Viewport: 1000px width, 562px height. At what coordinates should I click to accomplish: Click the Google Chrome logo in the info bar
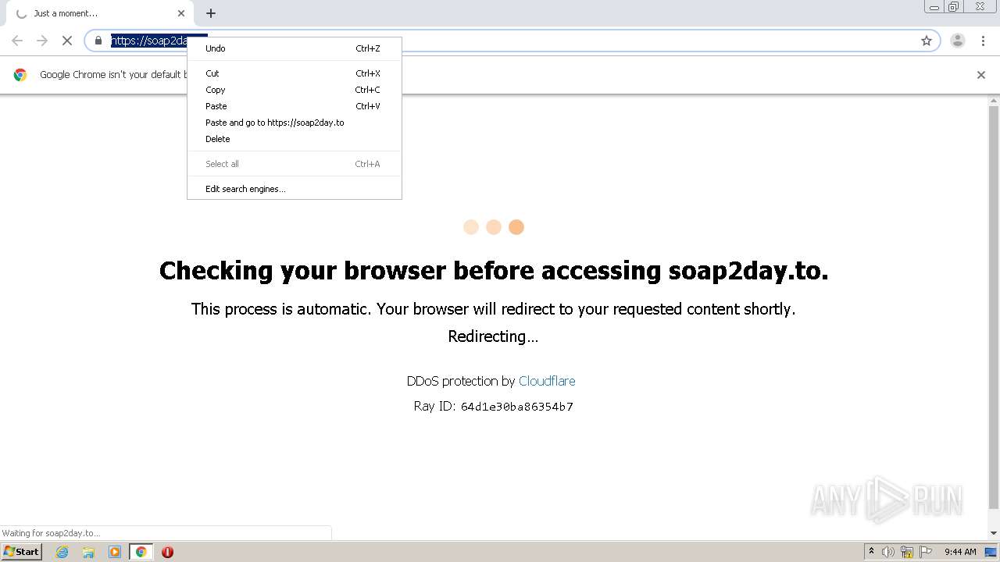click(20, 75)
